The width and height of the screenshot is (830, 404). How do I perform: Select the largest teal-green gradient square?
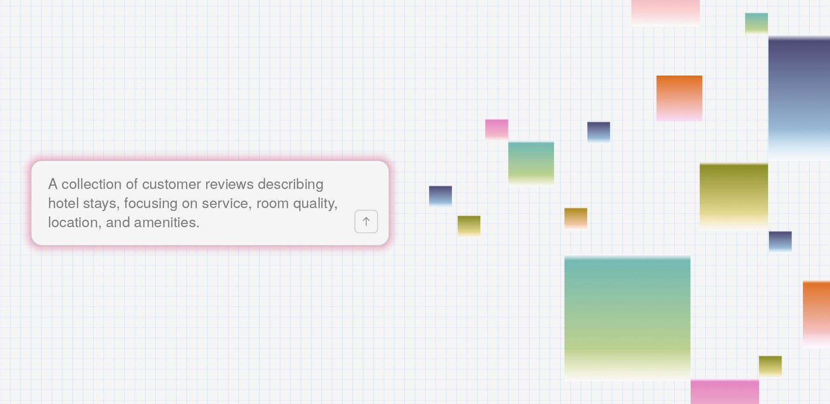coord(627,318)
